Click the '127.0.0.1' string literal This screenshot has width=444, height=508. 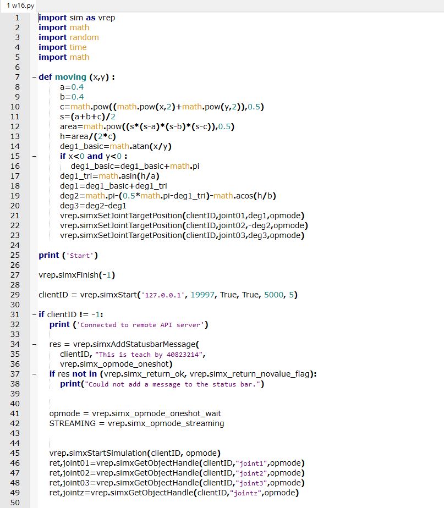(x=163, y=295)
